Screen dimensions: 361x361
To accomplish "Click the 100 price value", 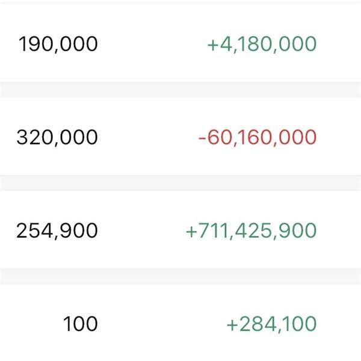I will pos(80,324).
